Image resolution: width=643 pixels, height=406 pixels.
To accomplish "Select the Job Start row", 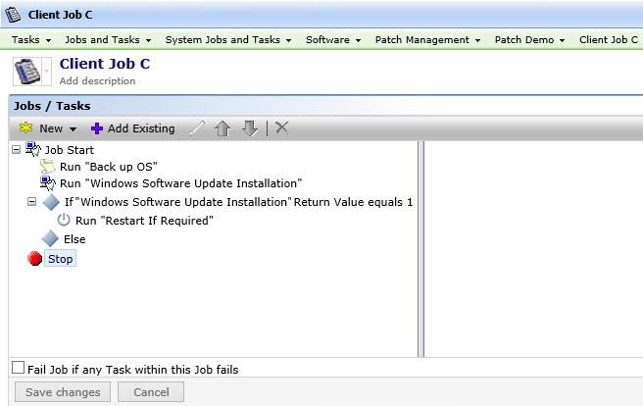I will [70, 150].
